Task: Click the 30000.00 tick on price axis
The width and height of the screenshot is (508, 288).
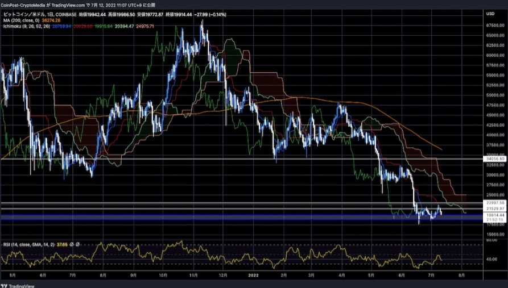Action: point(495,175)
